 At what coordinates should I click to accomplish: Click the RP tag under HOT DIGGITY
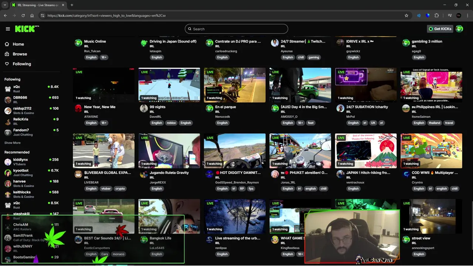pos(242,189)
